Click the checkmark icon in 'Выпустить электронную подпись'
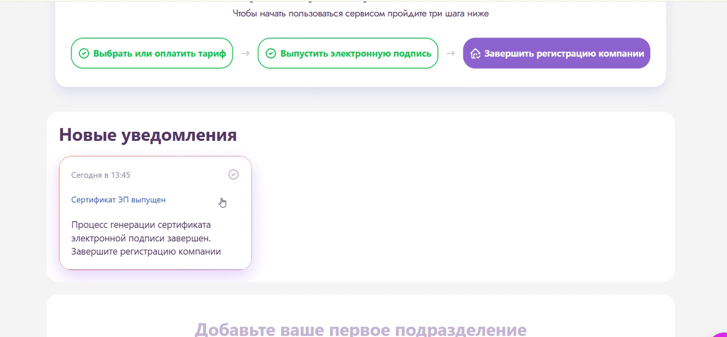The image size is (727, 337). (x=271, y=53)
